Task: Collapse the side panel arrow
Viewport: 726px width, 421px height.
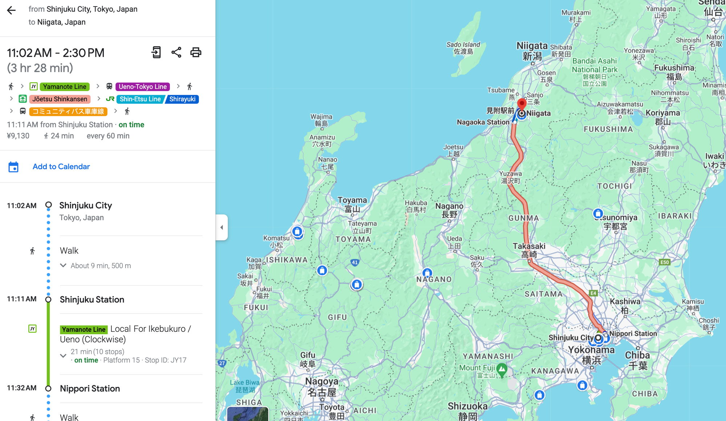Action: pyautogui.click(x=222, y=228)
